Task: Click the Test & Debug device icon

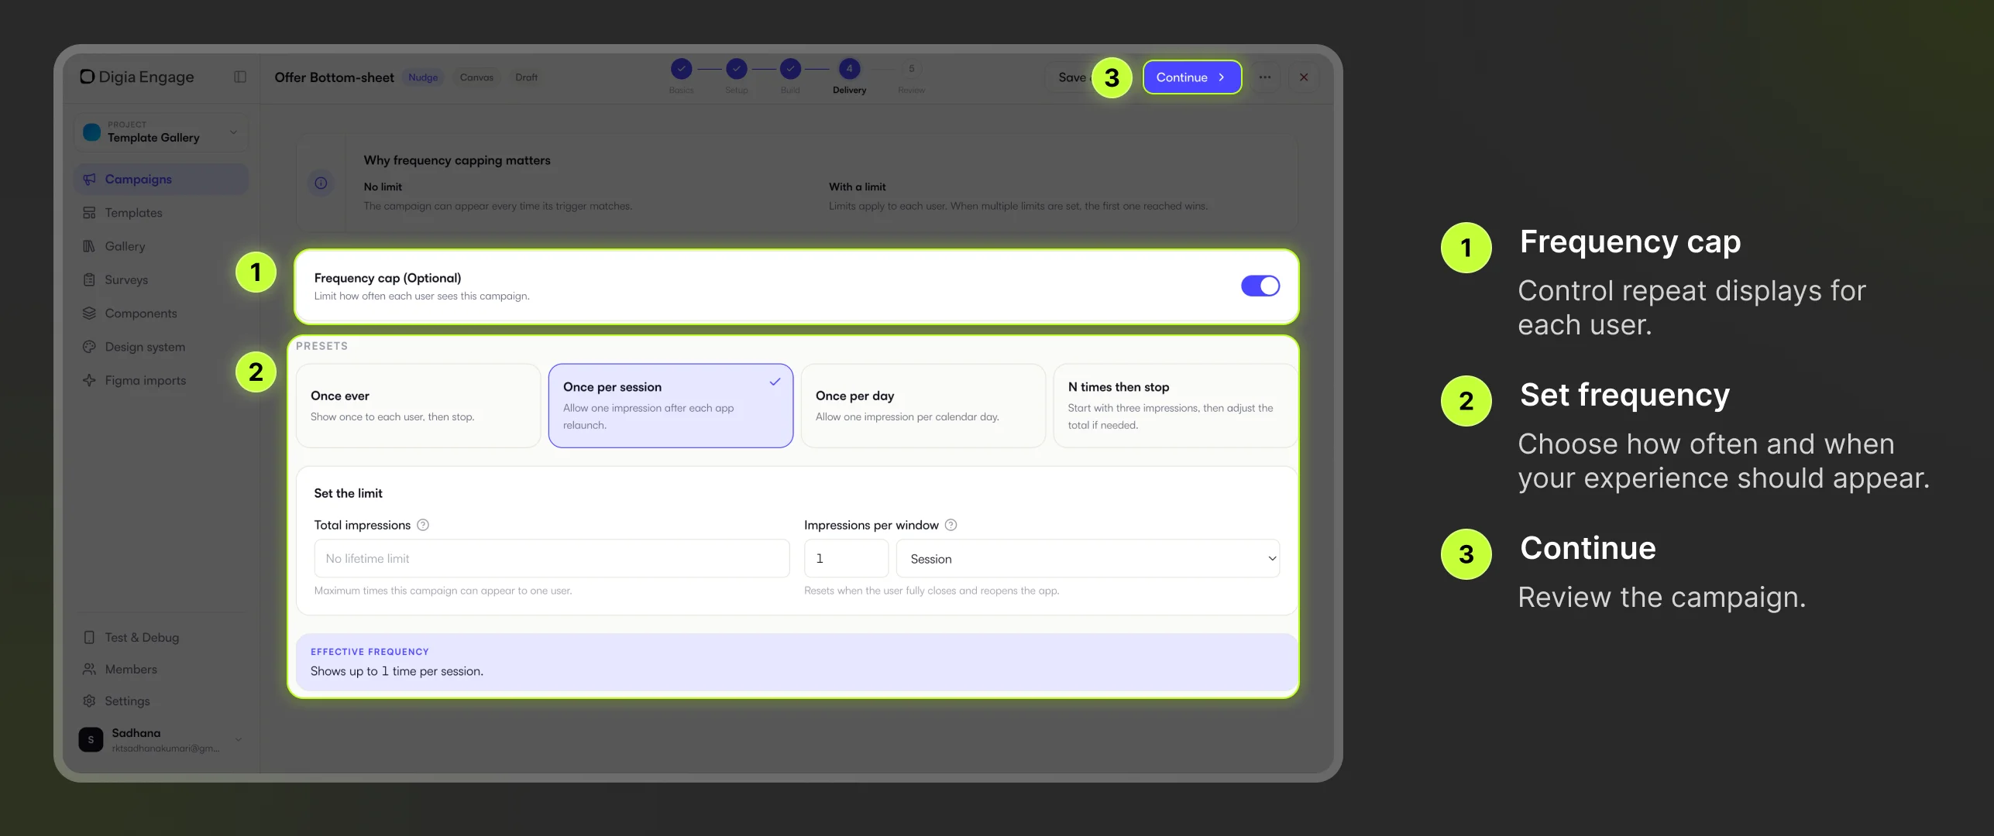Action: click(x=89, y=637)
